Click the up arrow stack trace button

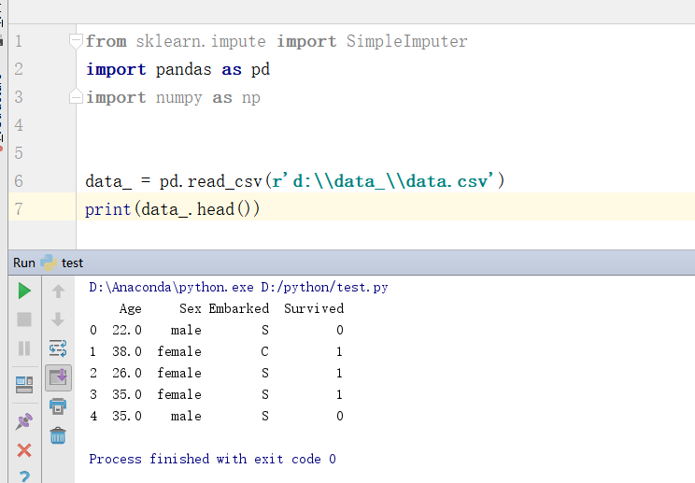[x=58, y=291]
